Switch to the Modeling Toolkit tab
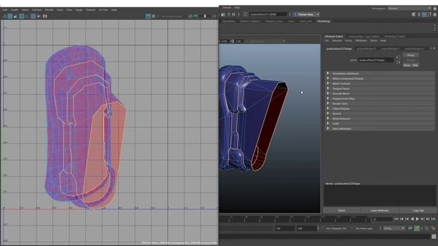Image resolution: width=438 pixels, height=246 pixels. tap(394, 36)
